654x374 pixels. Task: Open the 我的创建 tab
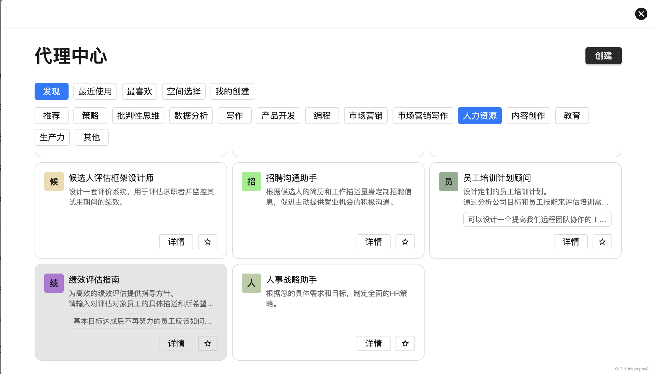(232, 91)
